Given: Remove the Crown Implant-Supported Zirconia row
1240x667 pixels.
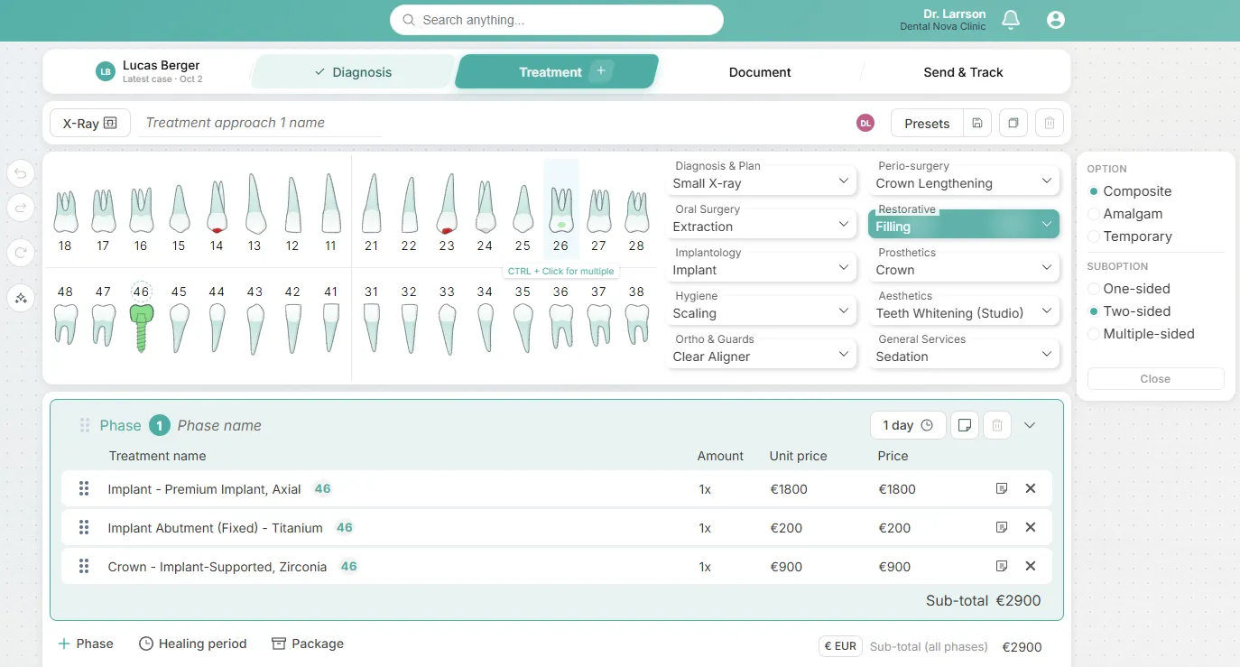Looking at the screenshot, I should coord(1031,566).
